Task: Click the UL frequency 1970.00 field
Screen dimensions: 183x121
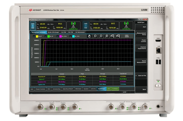Action: [112, 28]
